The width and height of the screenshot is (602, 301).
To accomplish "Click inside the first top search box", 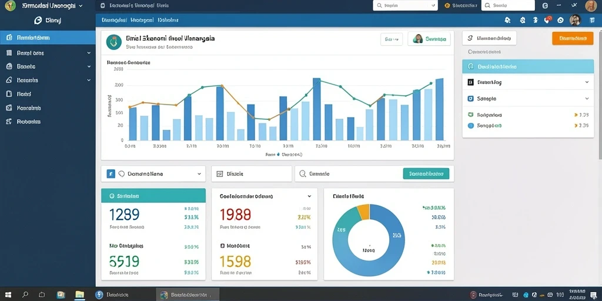I will coord(405,5).
